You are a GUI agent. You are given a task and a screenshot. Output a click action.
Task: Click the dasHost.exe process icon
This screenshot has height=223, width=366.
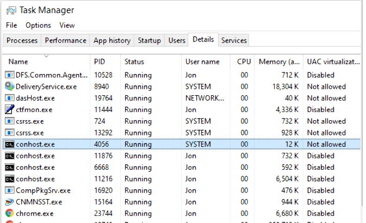tap(9, 98)
